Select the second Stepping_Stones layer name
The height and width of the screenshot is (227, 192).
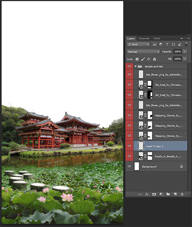pos(169,126)
